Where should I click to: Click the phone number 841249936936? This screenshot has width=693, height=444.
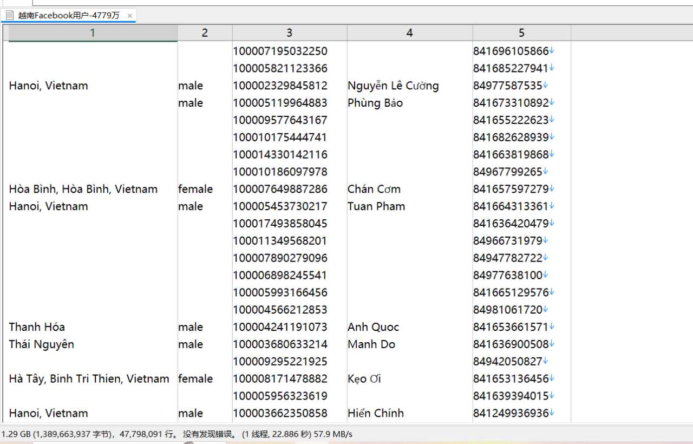(511, 413)
